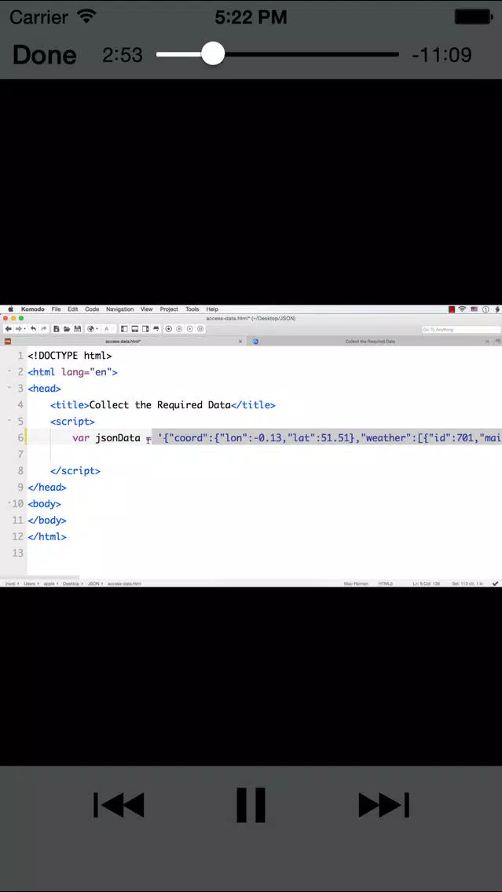Click the playback scrubber knob
The height and width of the screenshot is (892, 502).
click(214, 55)
